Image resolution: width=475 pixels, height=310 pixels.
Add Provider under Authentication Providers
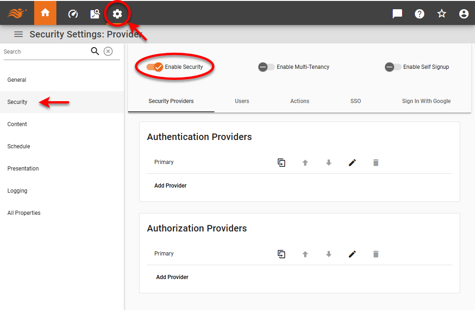pyautogui.click(x=171, y=185)
